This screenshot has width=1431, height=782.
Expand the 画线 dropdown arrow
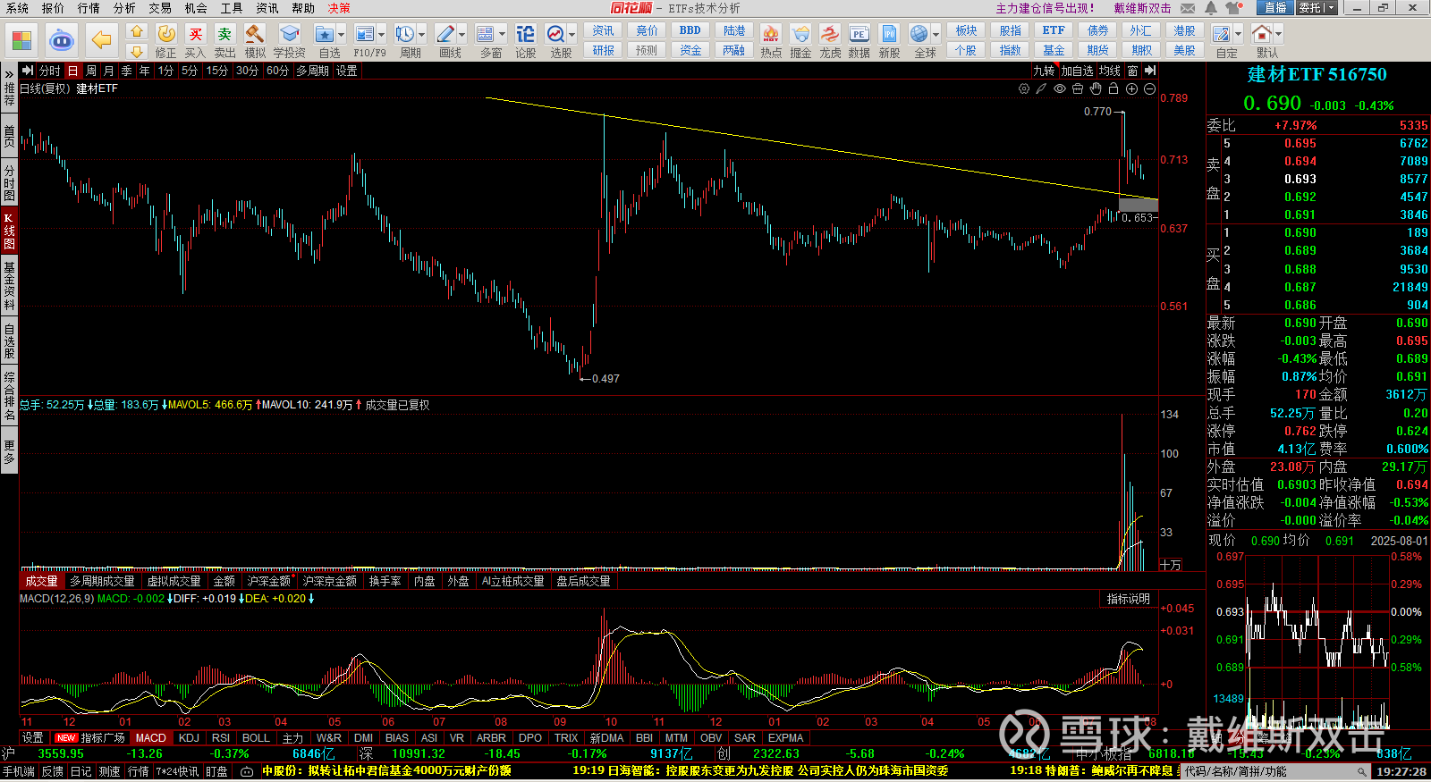(x=461, y=35)
